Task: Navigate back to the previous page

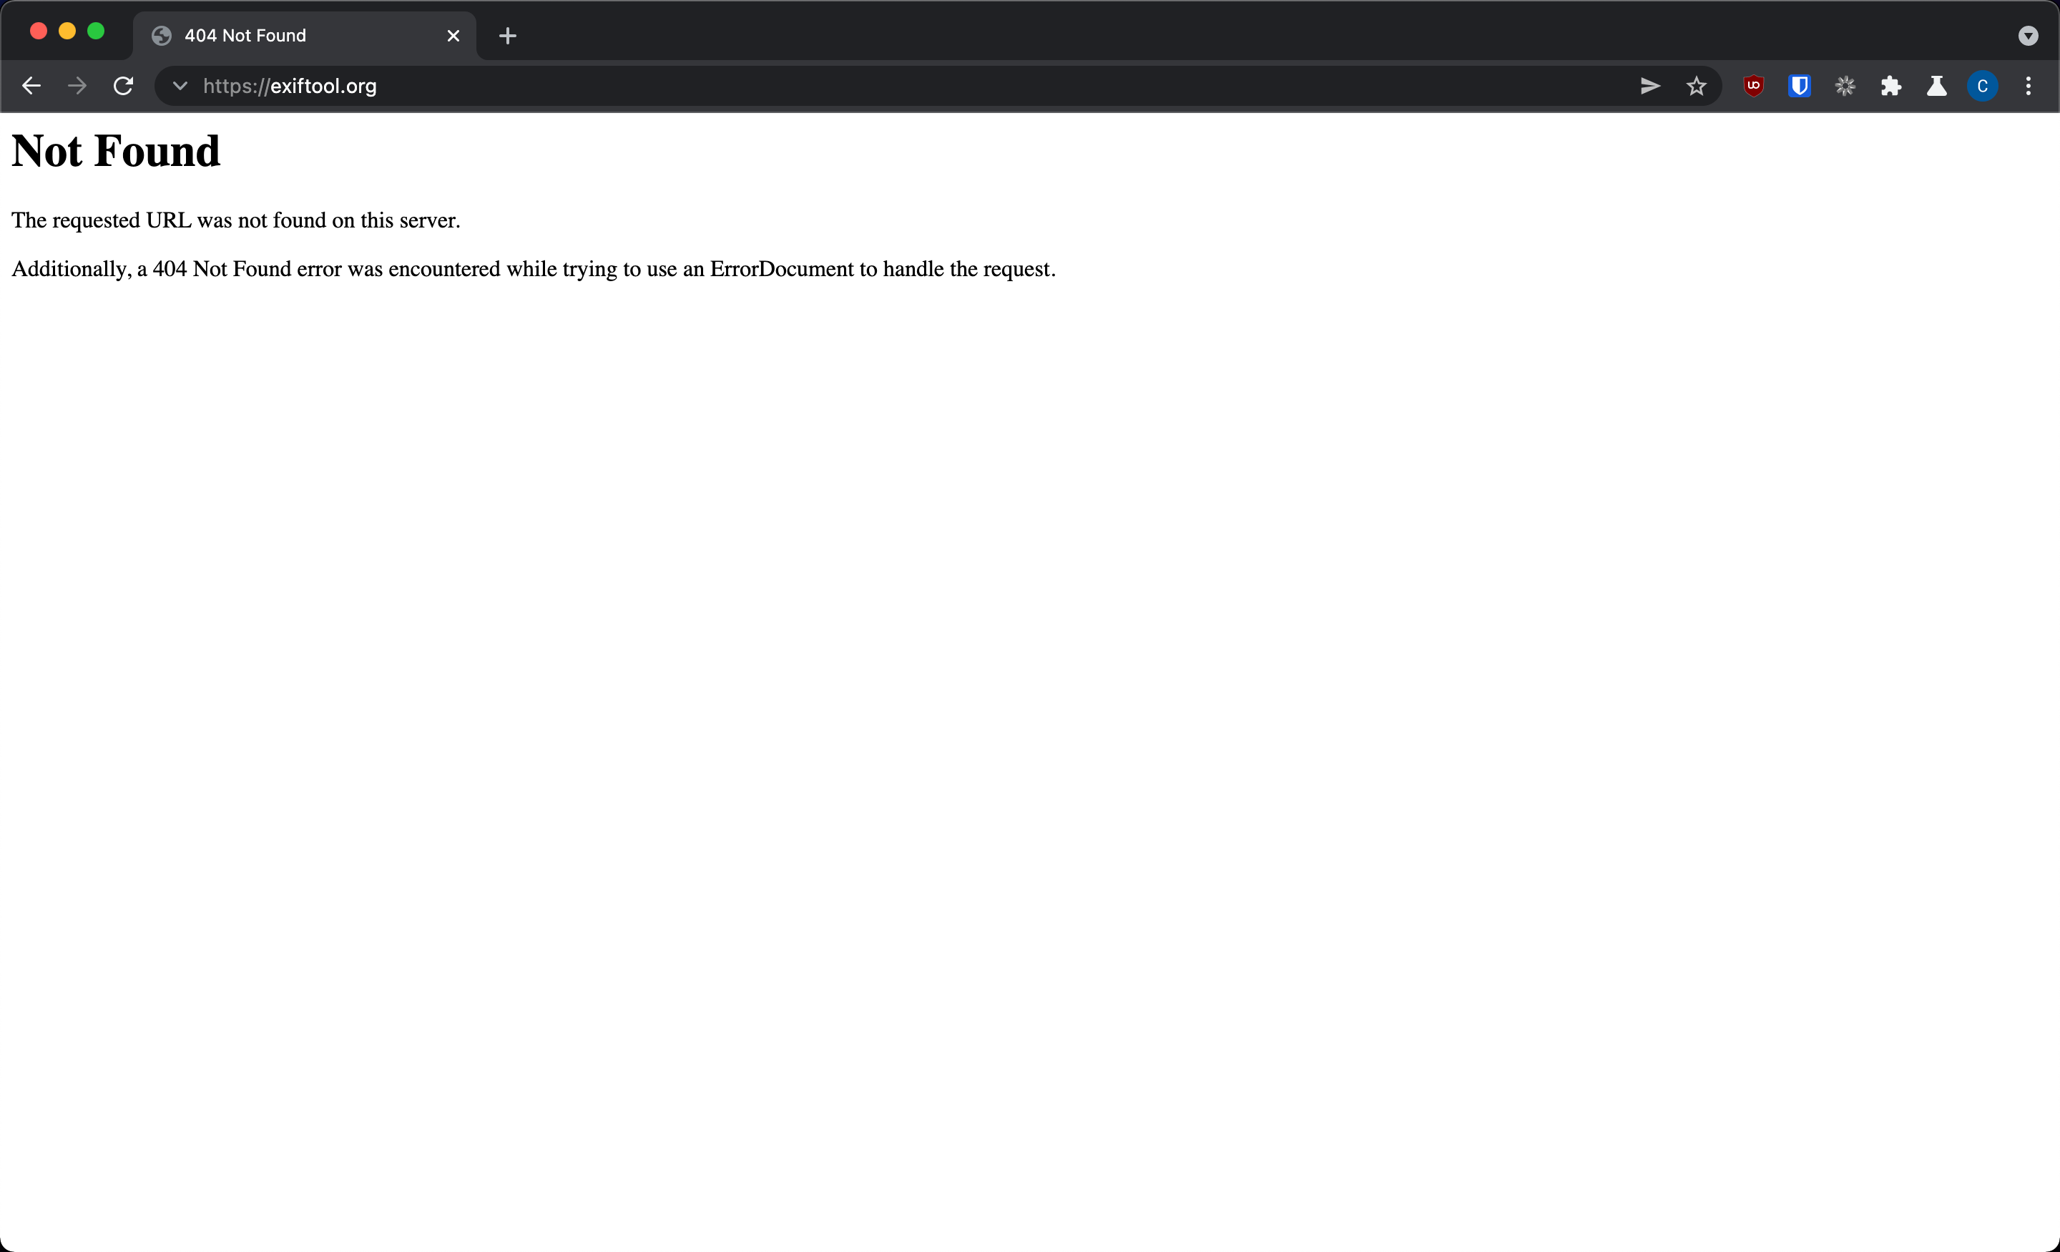Action: click(x=31, y=85)
